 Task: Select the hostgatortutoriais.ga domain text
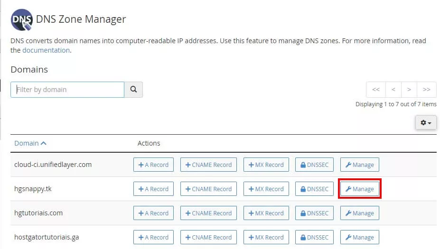(47, 237)
